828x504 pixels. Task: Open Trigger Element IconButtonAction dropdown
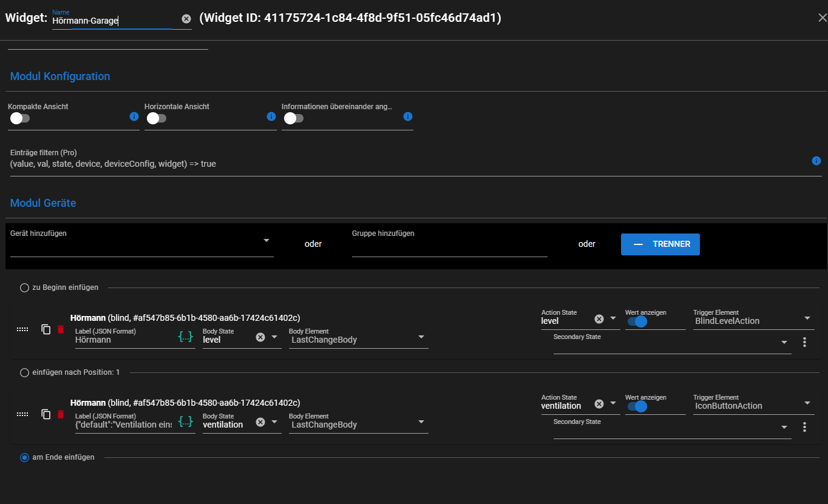click(807, 403)
